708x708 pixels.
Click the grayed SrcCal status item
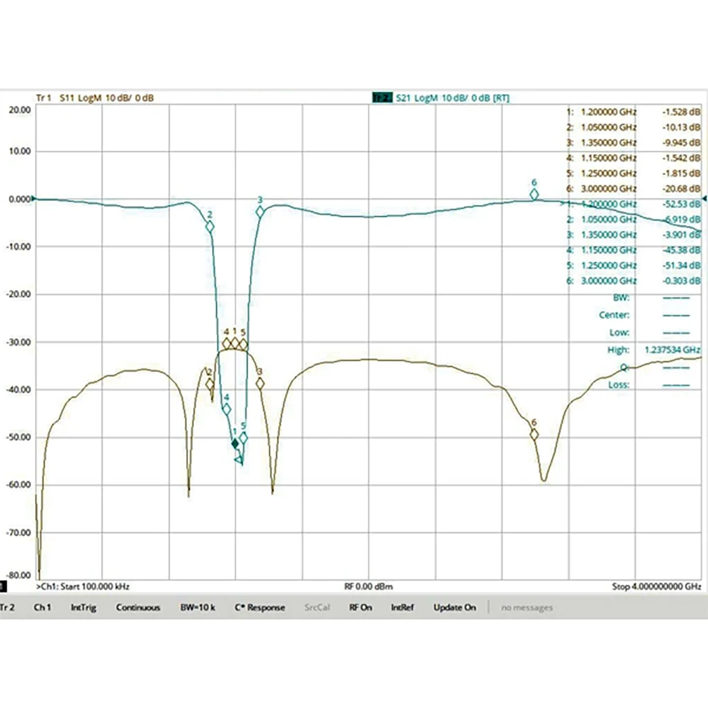coord(317,608)
